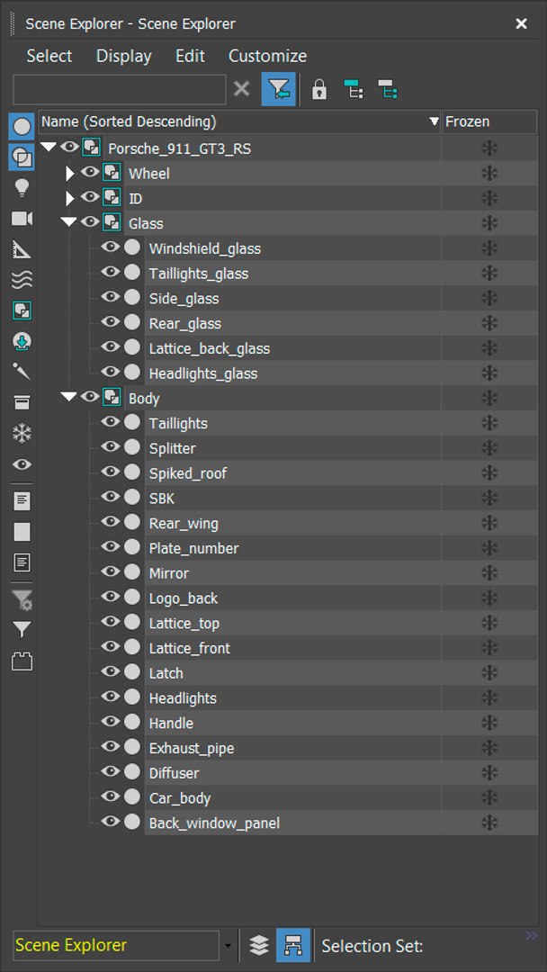Screen dimensions: 547x972
Task: Click the bottom sidebar box icon
Action: (22, 661)
